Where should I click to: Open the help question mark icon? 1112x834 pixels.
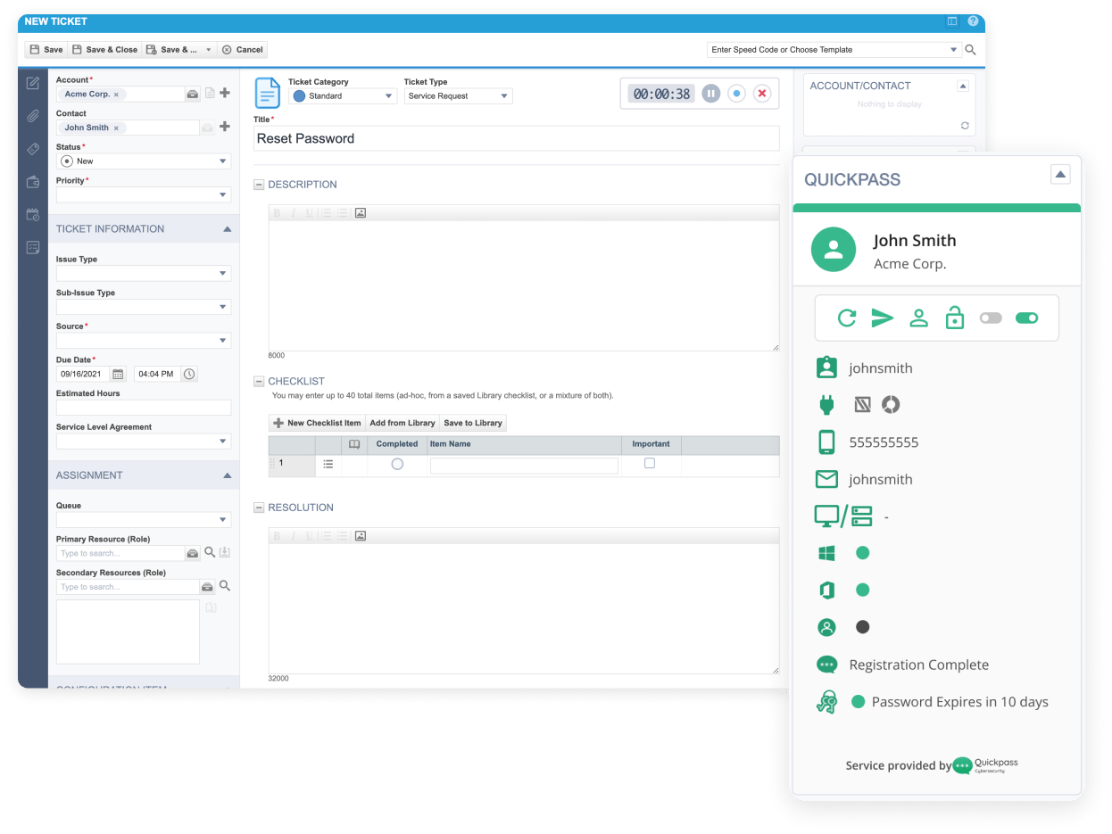(973, 21)
